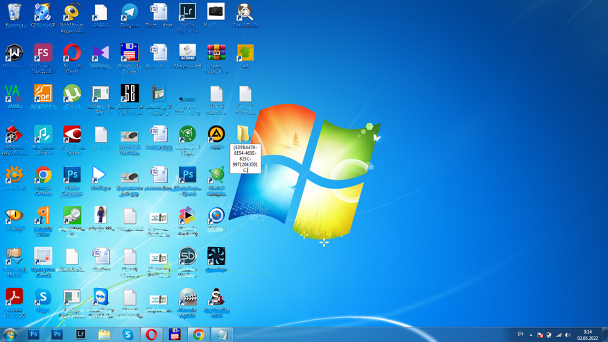Switch to Opera in the taskbar

151,334
